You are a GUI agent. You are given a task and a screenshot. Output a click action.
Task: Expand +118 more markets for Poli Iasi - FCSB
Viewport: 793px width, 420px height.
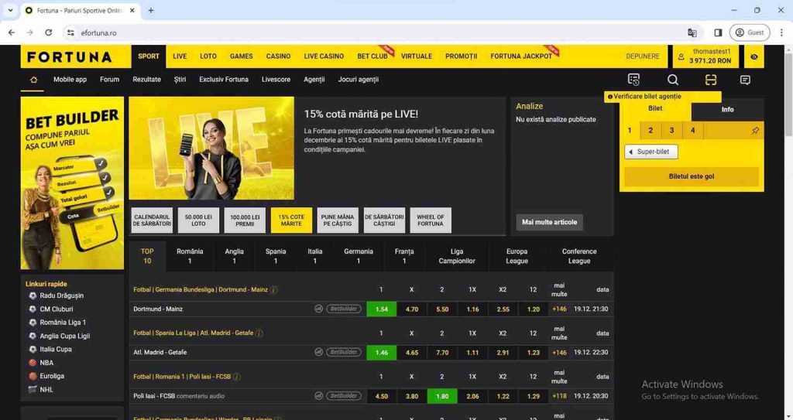(x=559, y=396)
